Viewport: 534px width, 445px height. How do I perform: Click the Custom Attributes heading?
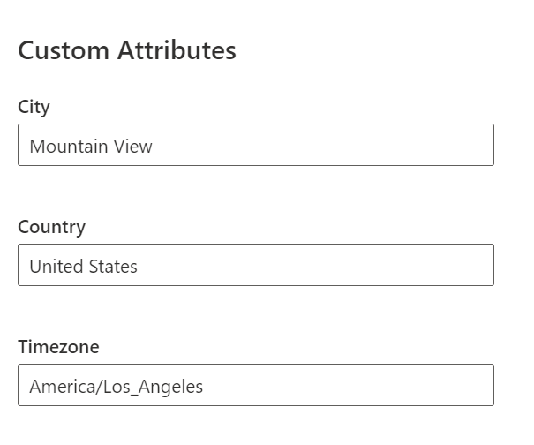(x=127, y=50)
